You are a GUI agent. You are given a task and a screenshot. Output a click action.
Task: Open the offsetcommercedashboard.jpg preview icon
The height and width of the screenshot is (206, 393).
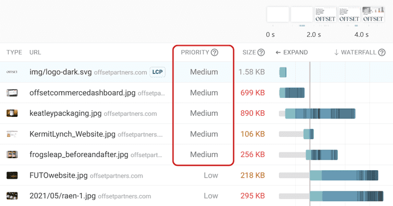click(x=12, y=92)
